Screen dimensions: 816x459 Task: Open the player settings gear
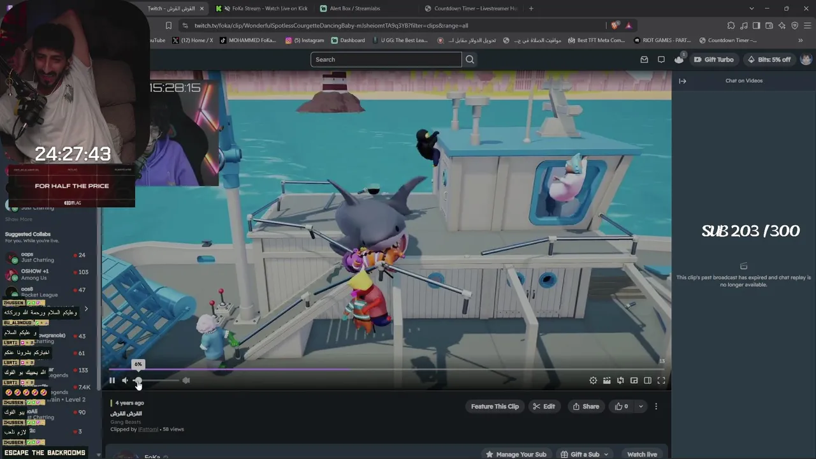click(x=593, y=381)
